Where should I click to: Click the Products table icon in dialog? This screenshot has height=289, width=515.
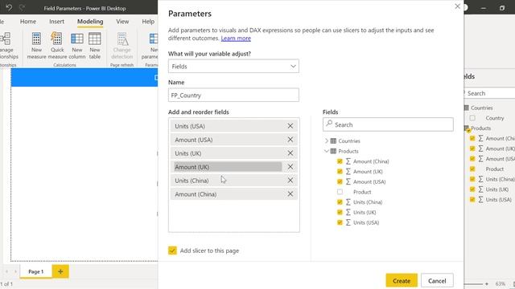click(333, 151)
